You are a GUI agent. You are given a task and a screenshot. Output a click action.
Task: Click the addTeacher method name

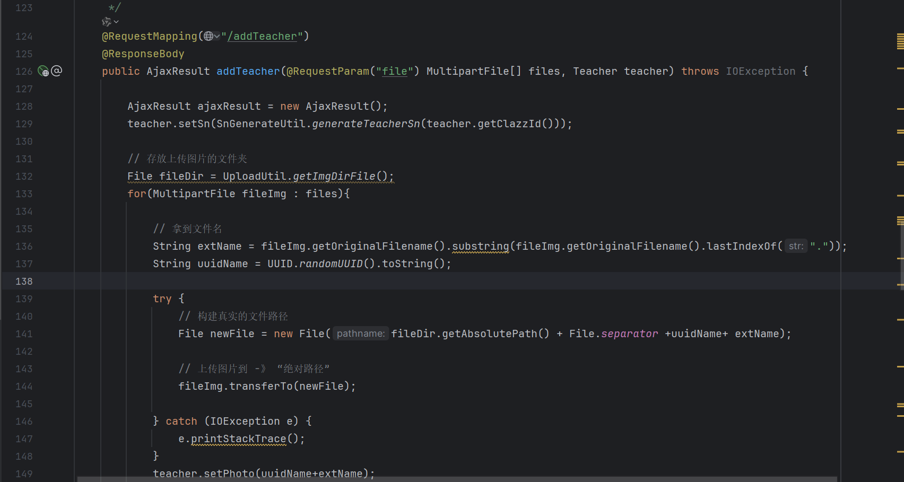pos(248,71)
